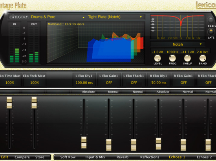Click the L Eko FBack1 OFF value

click(x=134, y=82)
